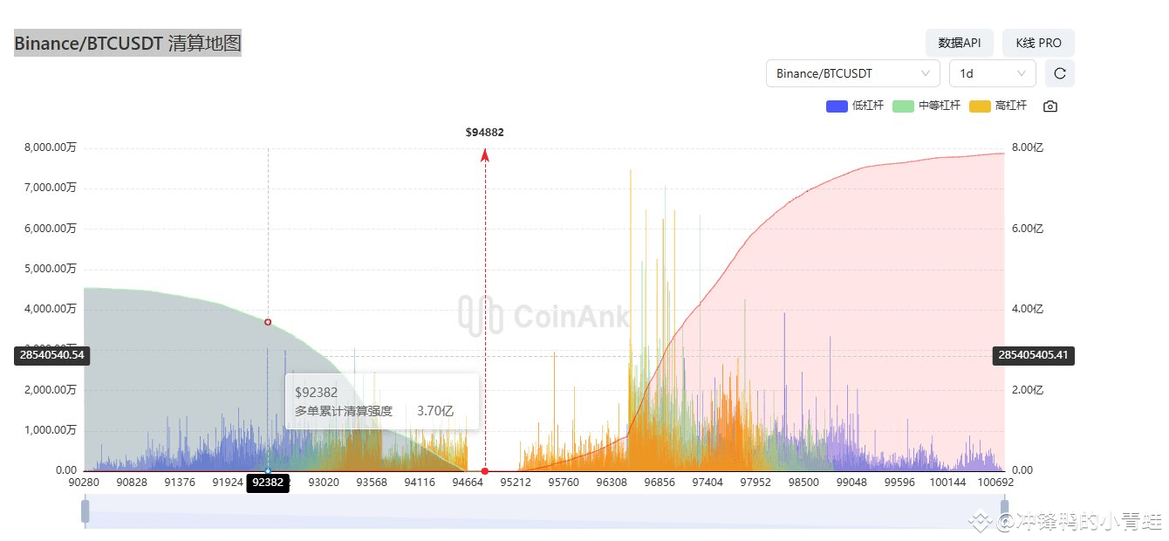
Task: Select the K线 PRO menu item
Action: pos(1037,42)
